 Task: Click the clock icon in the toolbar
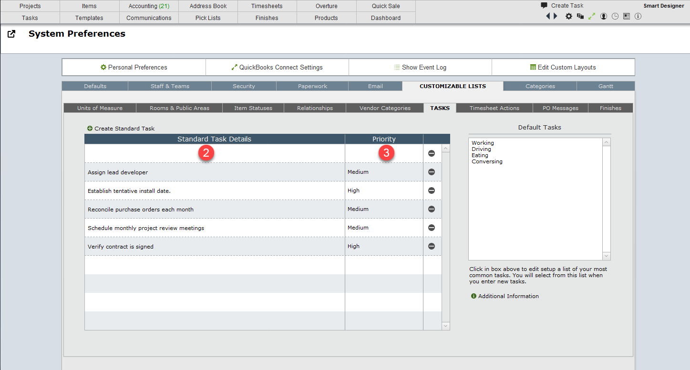click(x=615, y=16)
